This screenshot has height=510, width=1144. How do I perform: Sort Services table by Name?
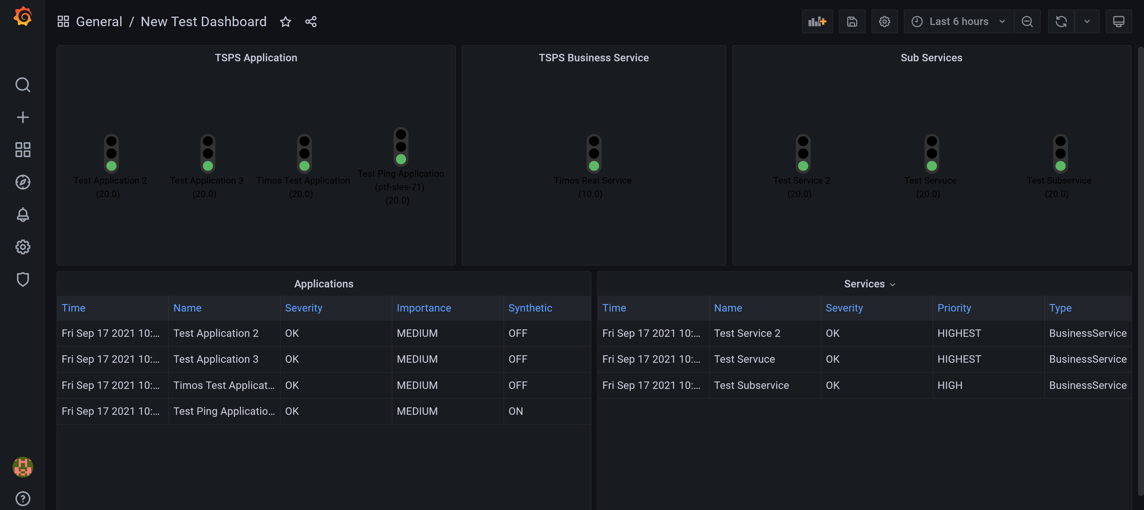[x=728, y=308]
